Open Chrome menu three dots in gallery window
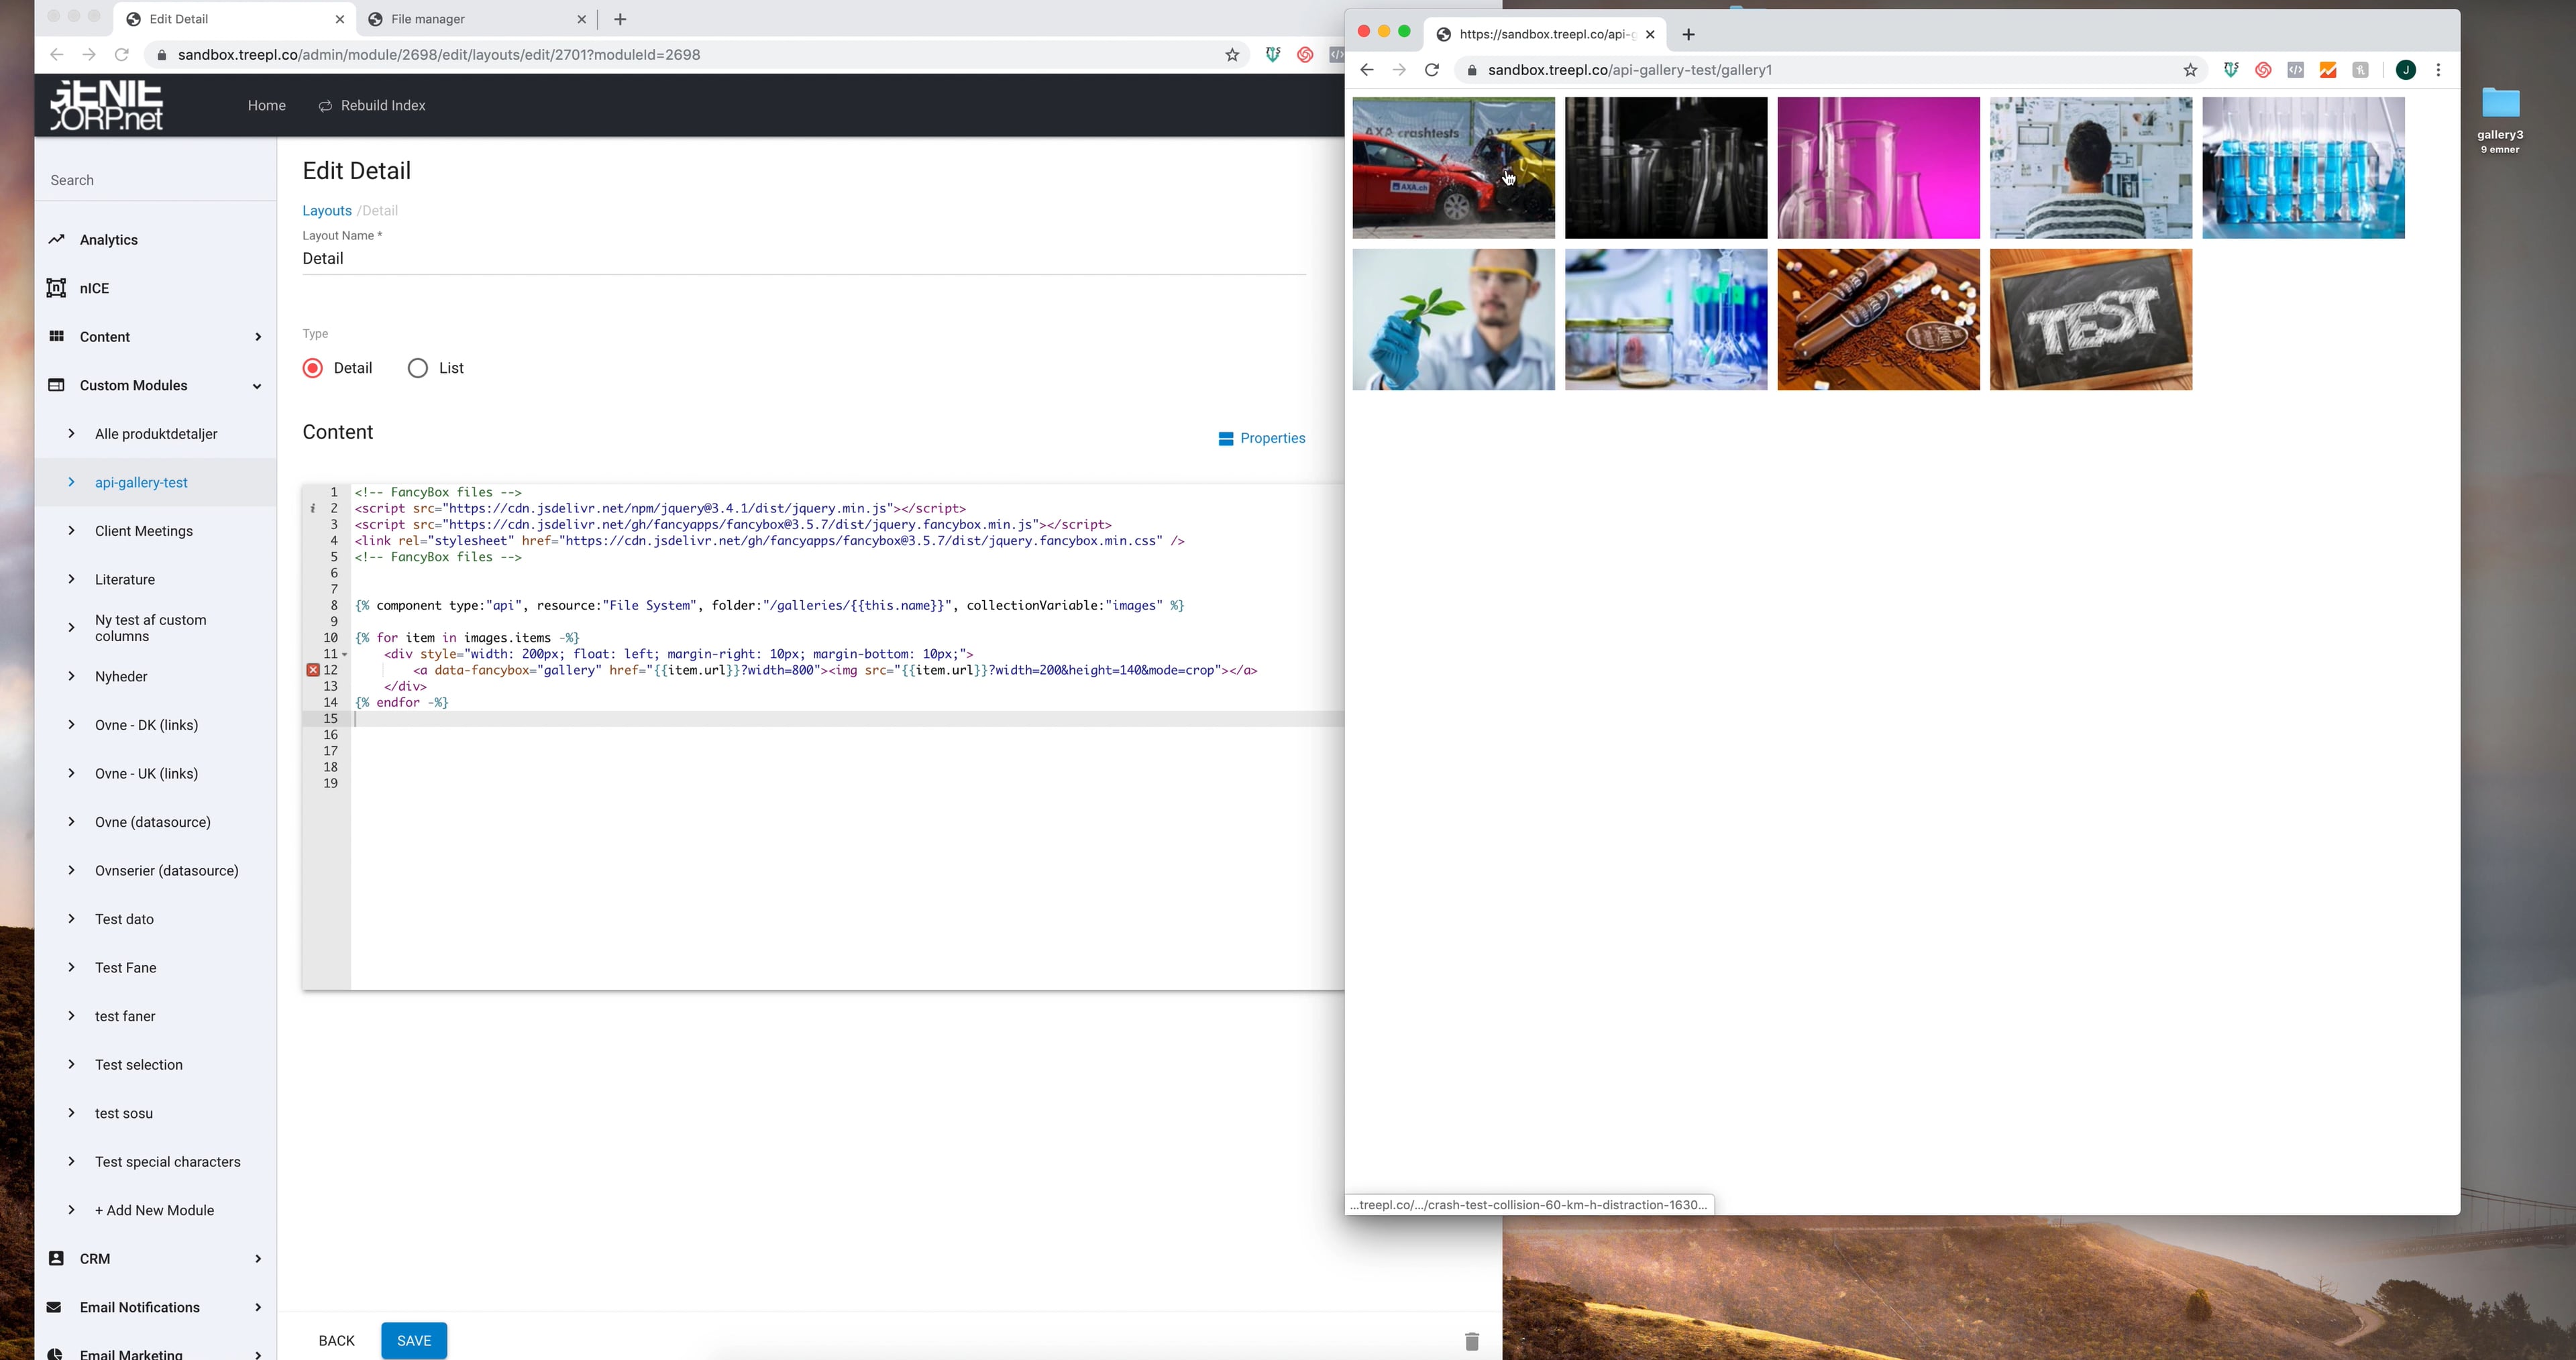2576x1360 pixels. [2438, 70]
